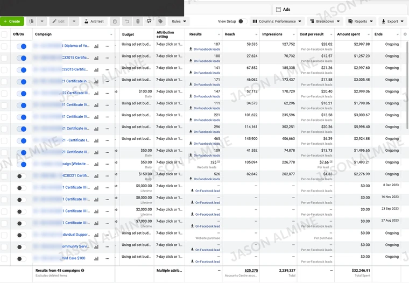409x283 pixels.
Task: Sort by the Cost per result column
Action: (315, 34)
